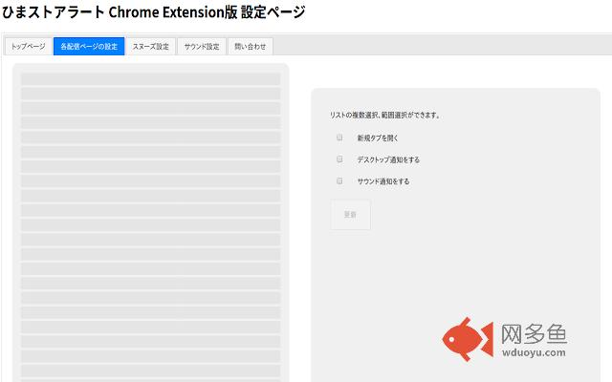Check the サウンド通知をする option

point(339,180)
